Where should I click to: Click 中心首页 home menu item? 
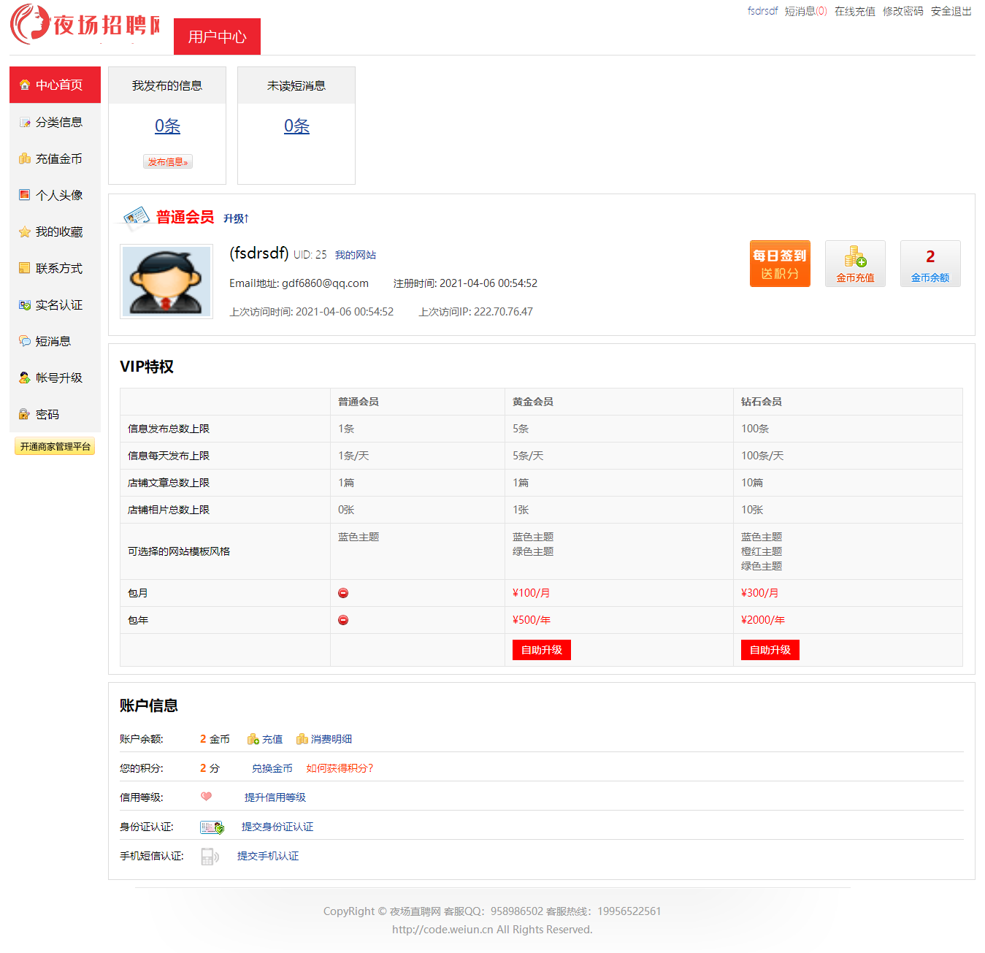pos(55,85)
